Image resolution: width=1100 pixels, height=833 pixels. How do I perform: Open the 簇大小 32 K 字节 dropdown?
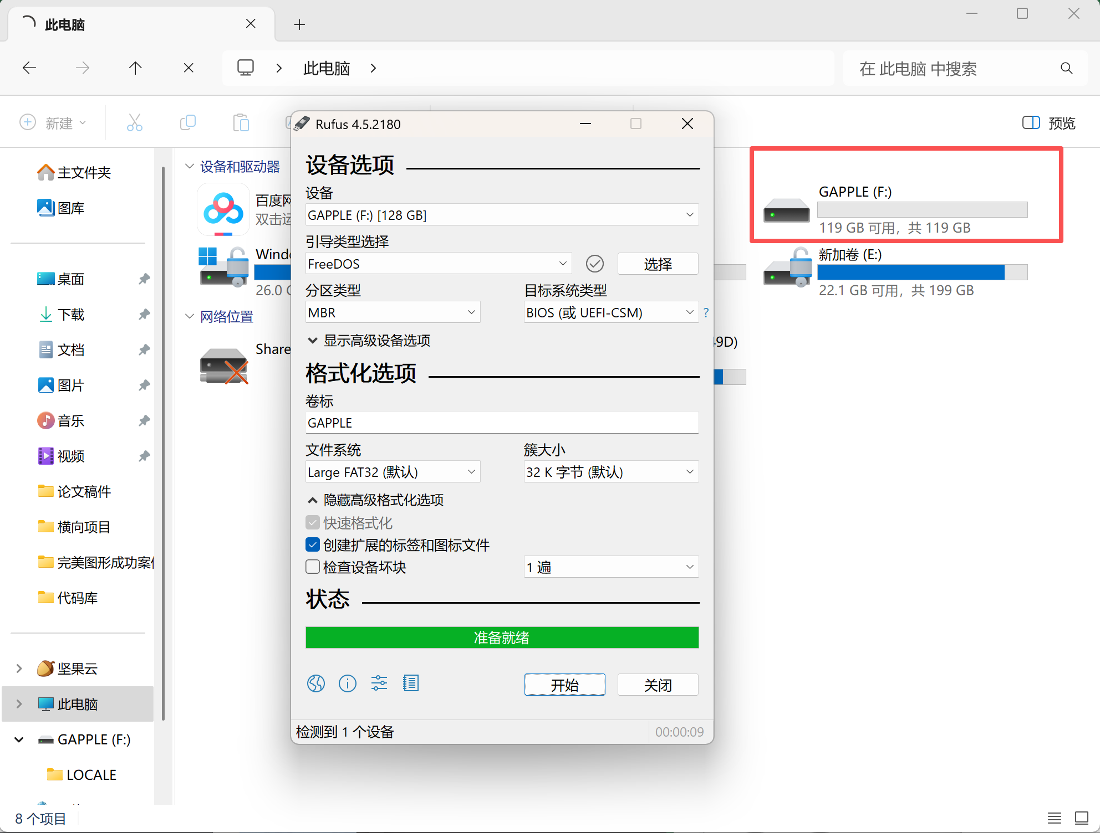coord(611,472)
